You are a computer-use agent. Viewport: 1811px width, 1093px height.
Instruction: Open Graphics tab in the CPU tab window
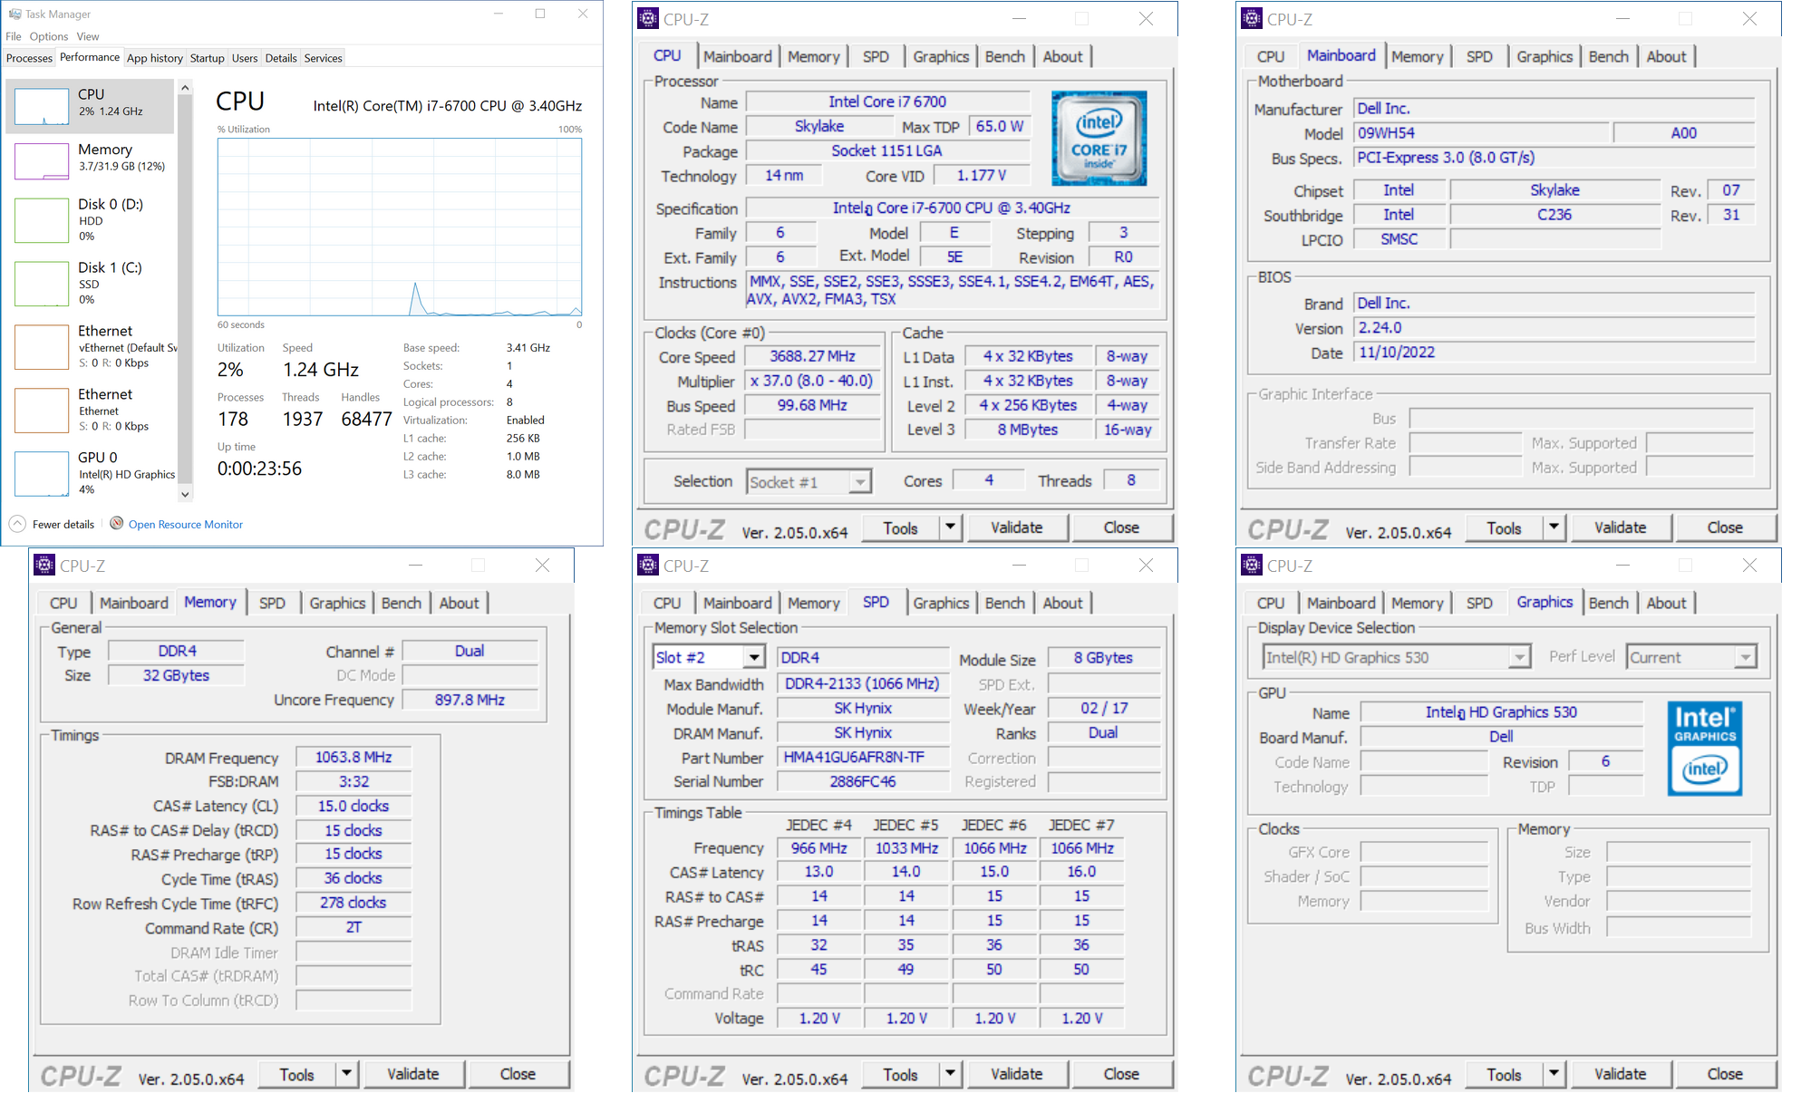[941, 56]
